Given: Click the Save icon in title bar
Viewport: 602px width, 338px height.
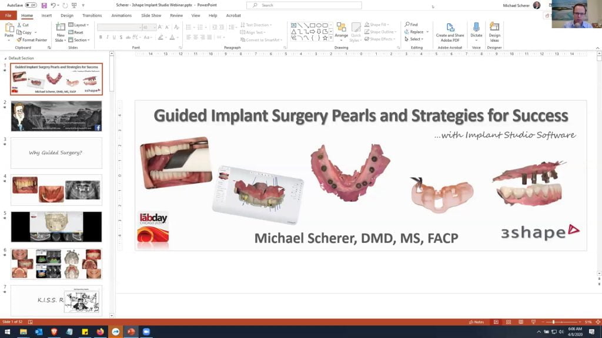Looking at the screenshot, I should 44,5.
